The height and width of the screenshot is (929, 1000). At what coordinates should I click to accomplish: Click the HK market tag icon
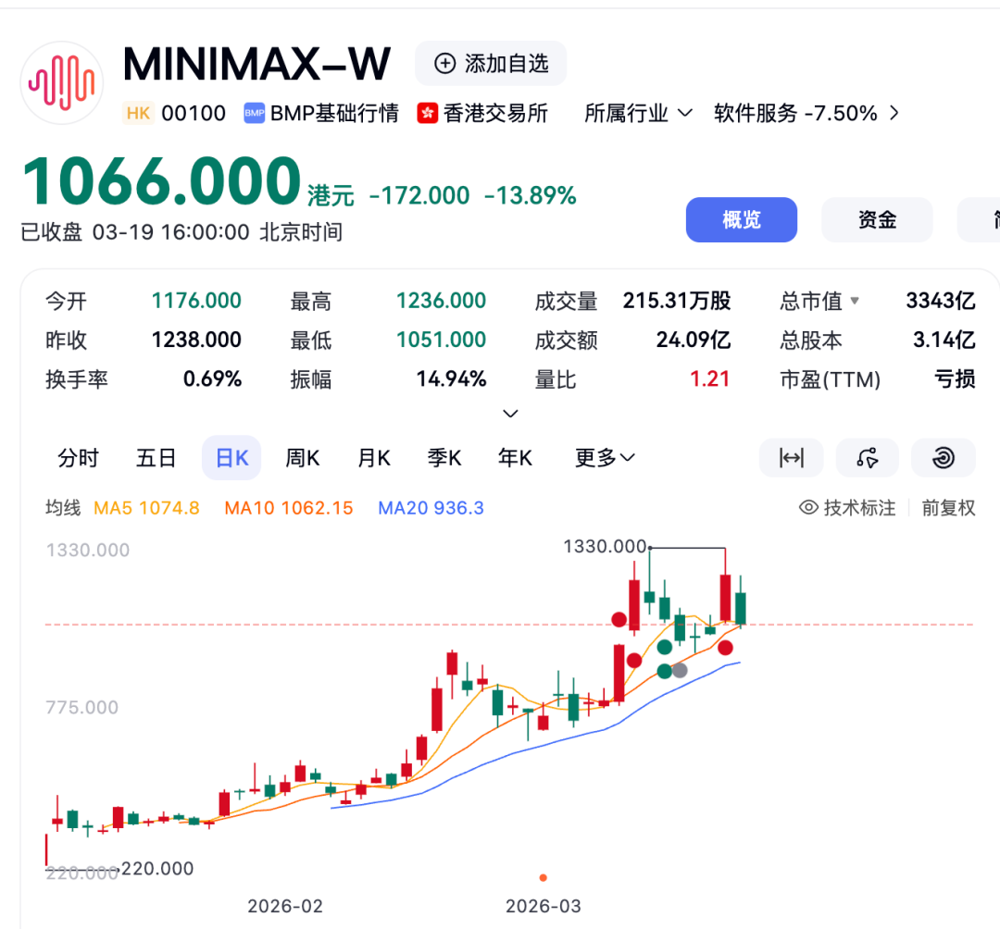pyautogui.click(x=137, y=113)
